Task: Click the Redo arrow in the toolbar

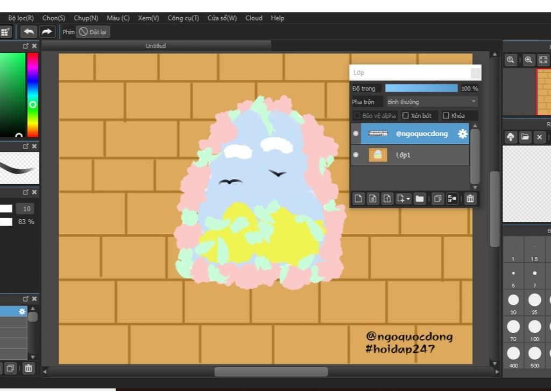Action: coord(47,32)
